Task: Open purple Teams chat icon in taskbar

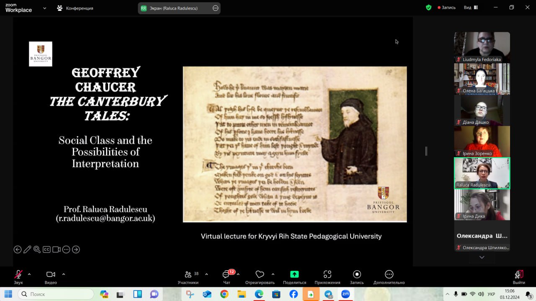Action: pos(154,294)
